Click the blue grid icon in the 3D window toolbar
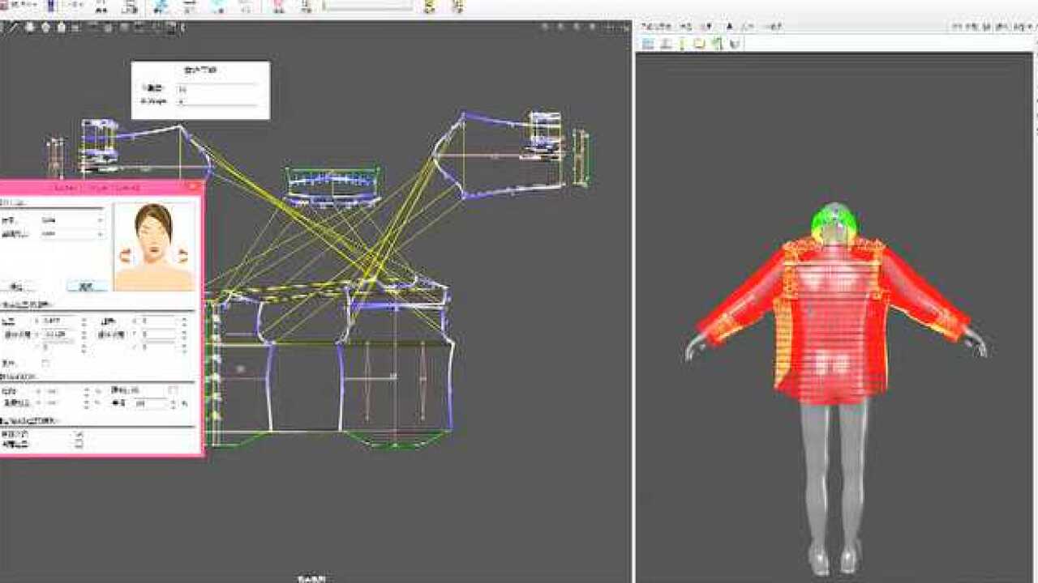 (648, 45)
